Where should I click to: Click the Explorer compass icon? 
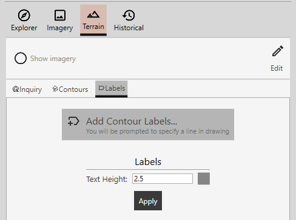click(24, 15)
